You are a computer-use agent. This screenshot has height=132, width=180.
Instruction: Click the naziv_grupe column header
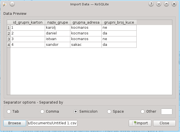[x=58, y=22]
